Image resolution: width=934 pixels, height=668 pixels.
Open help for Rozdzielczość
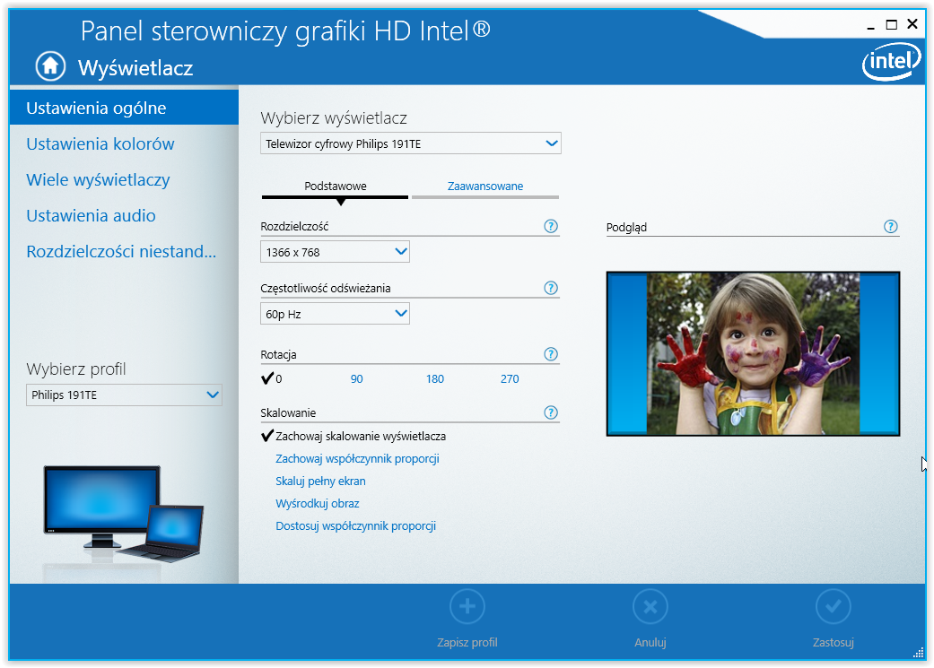(x=551, y=226)
